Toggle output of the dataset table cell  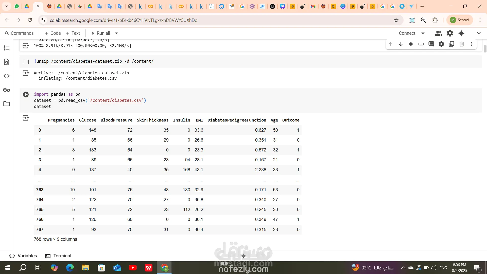26,118
